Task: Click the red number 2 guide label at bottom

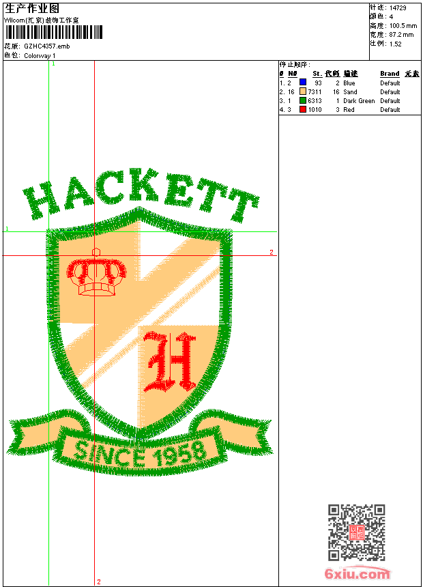Action: 99,582
